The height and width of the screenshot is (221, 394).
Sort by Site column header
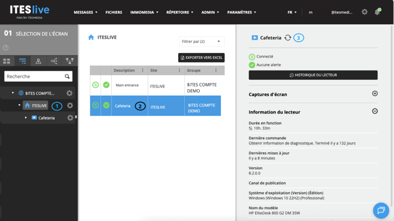coord(153,71)
